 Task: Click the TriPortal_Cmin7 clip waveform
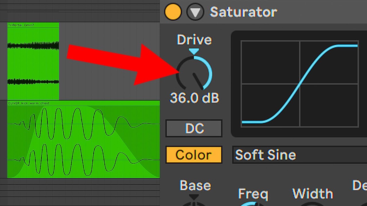point(33,64)
